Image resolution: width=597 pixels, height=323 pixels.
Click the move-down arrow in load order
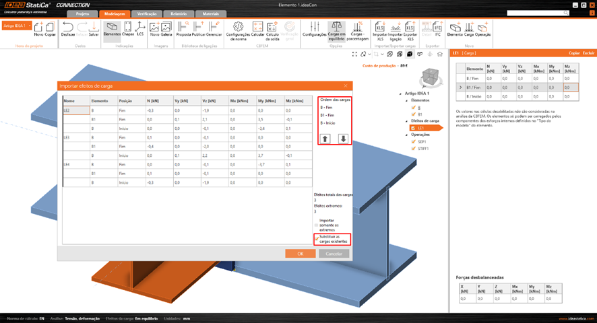343,139
